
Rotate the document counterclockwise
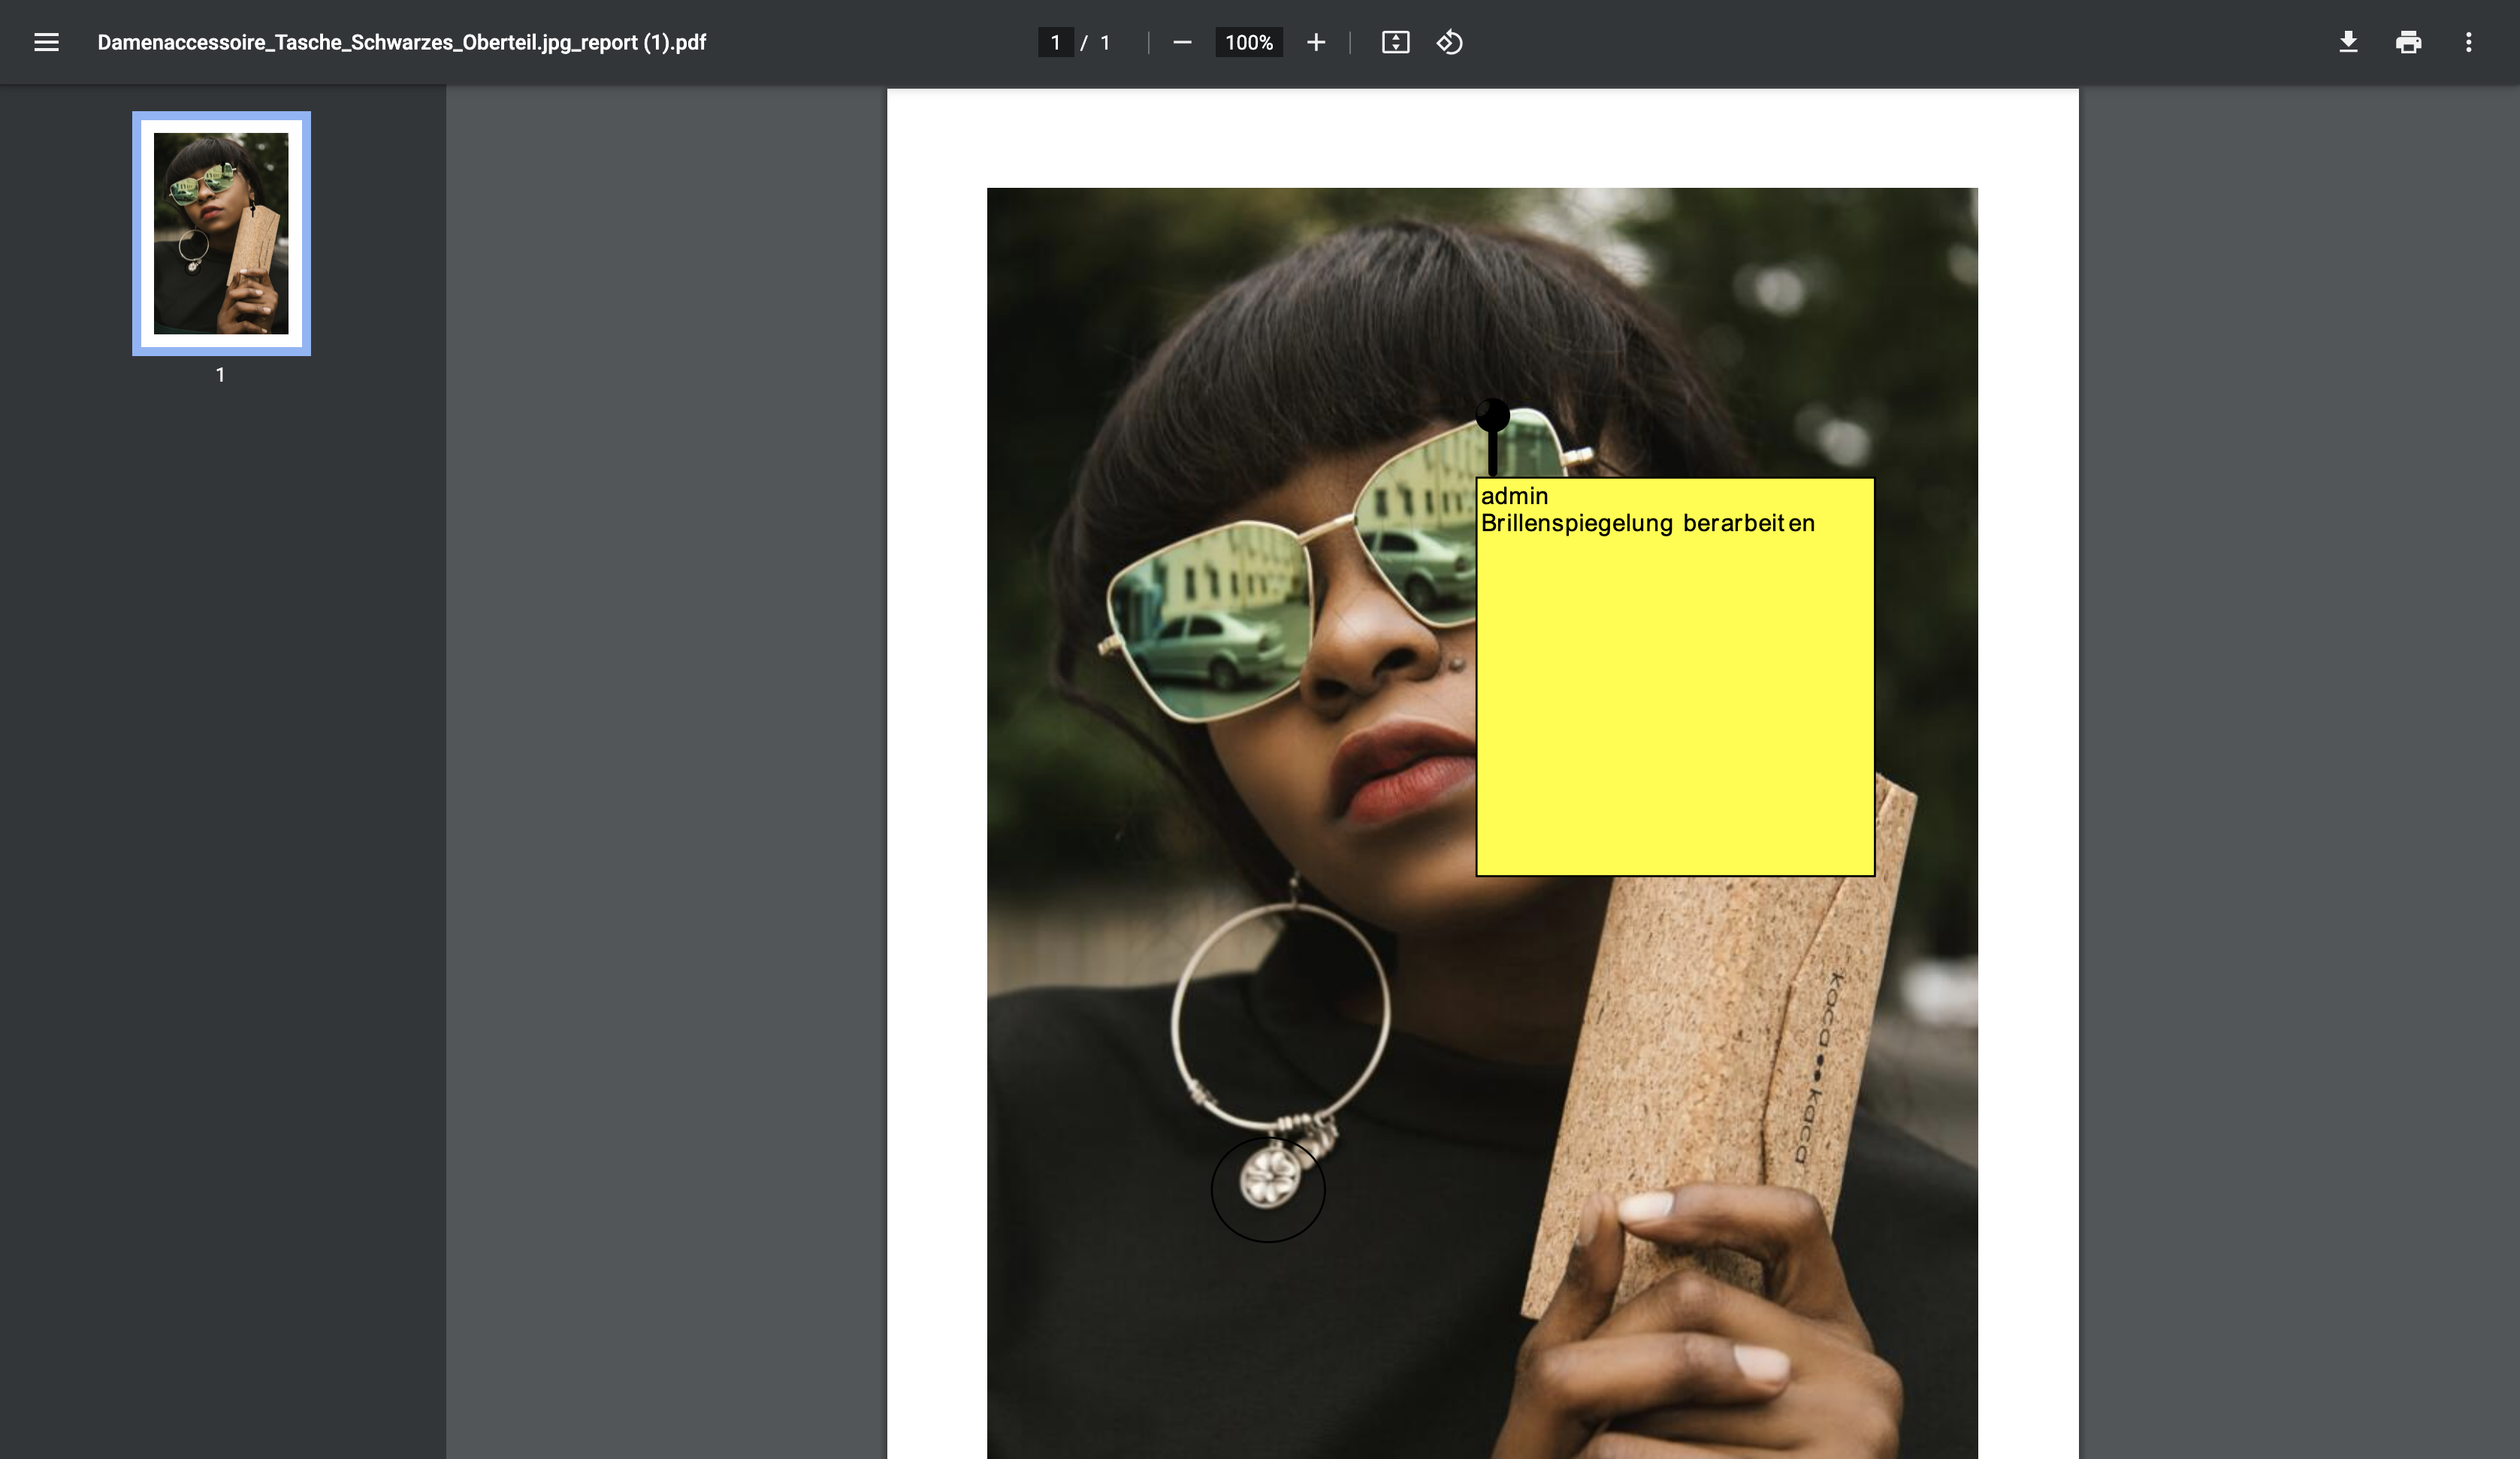point(1450,42)
